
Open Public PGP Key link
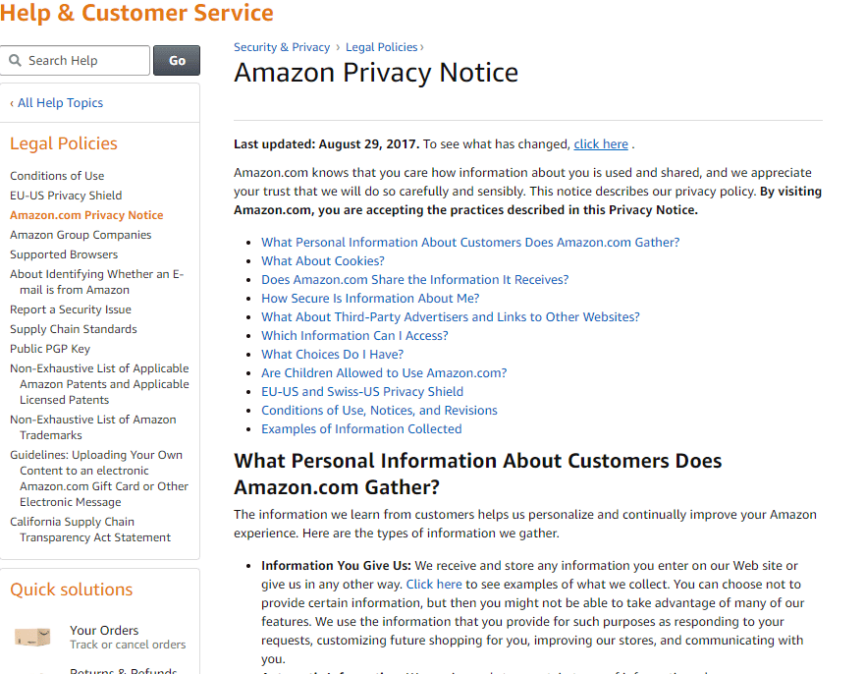tap(50, 349)
